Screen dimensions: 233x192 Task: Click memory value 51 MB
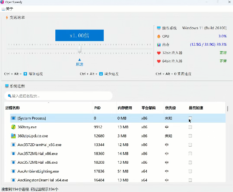pos(123,171)
